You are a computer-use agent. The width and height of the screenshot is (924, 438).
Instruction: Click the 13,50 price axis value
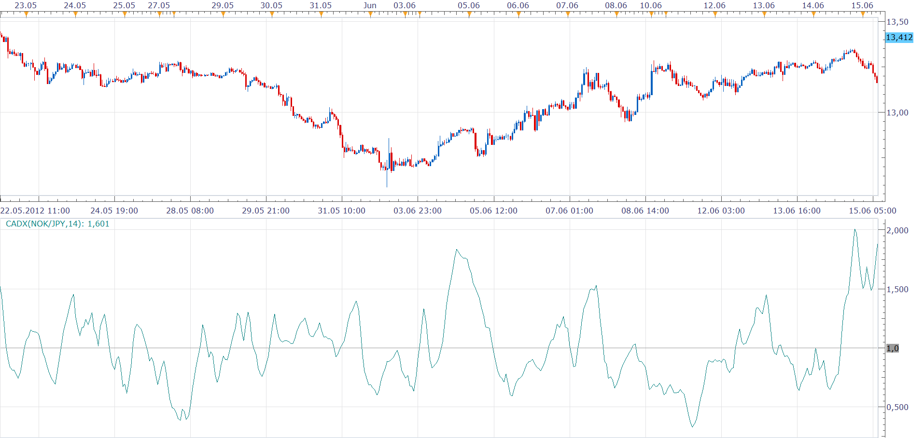[897, 22]
